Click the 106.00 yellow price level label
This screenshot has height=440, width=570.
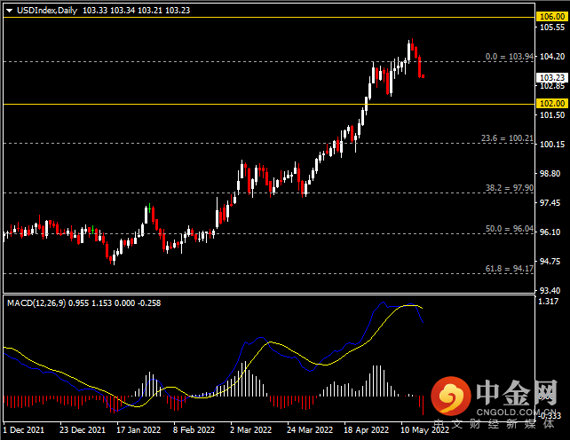tap(552, 16)
